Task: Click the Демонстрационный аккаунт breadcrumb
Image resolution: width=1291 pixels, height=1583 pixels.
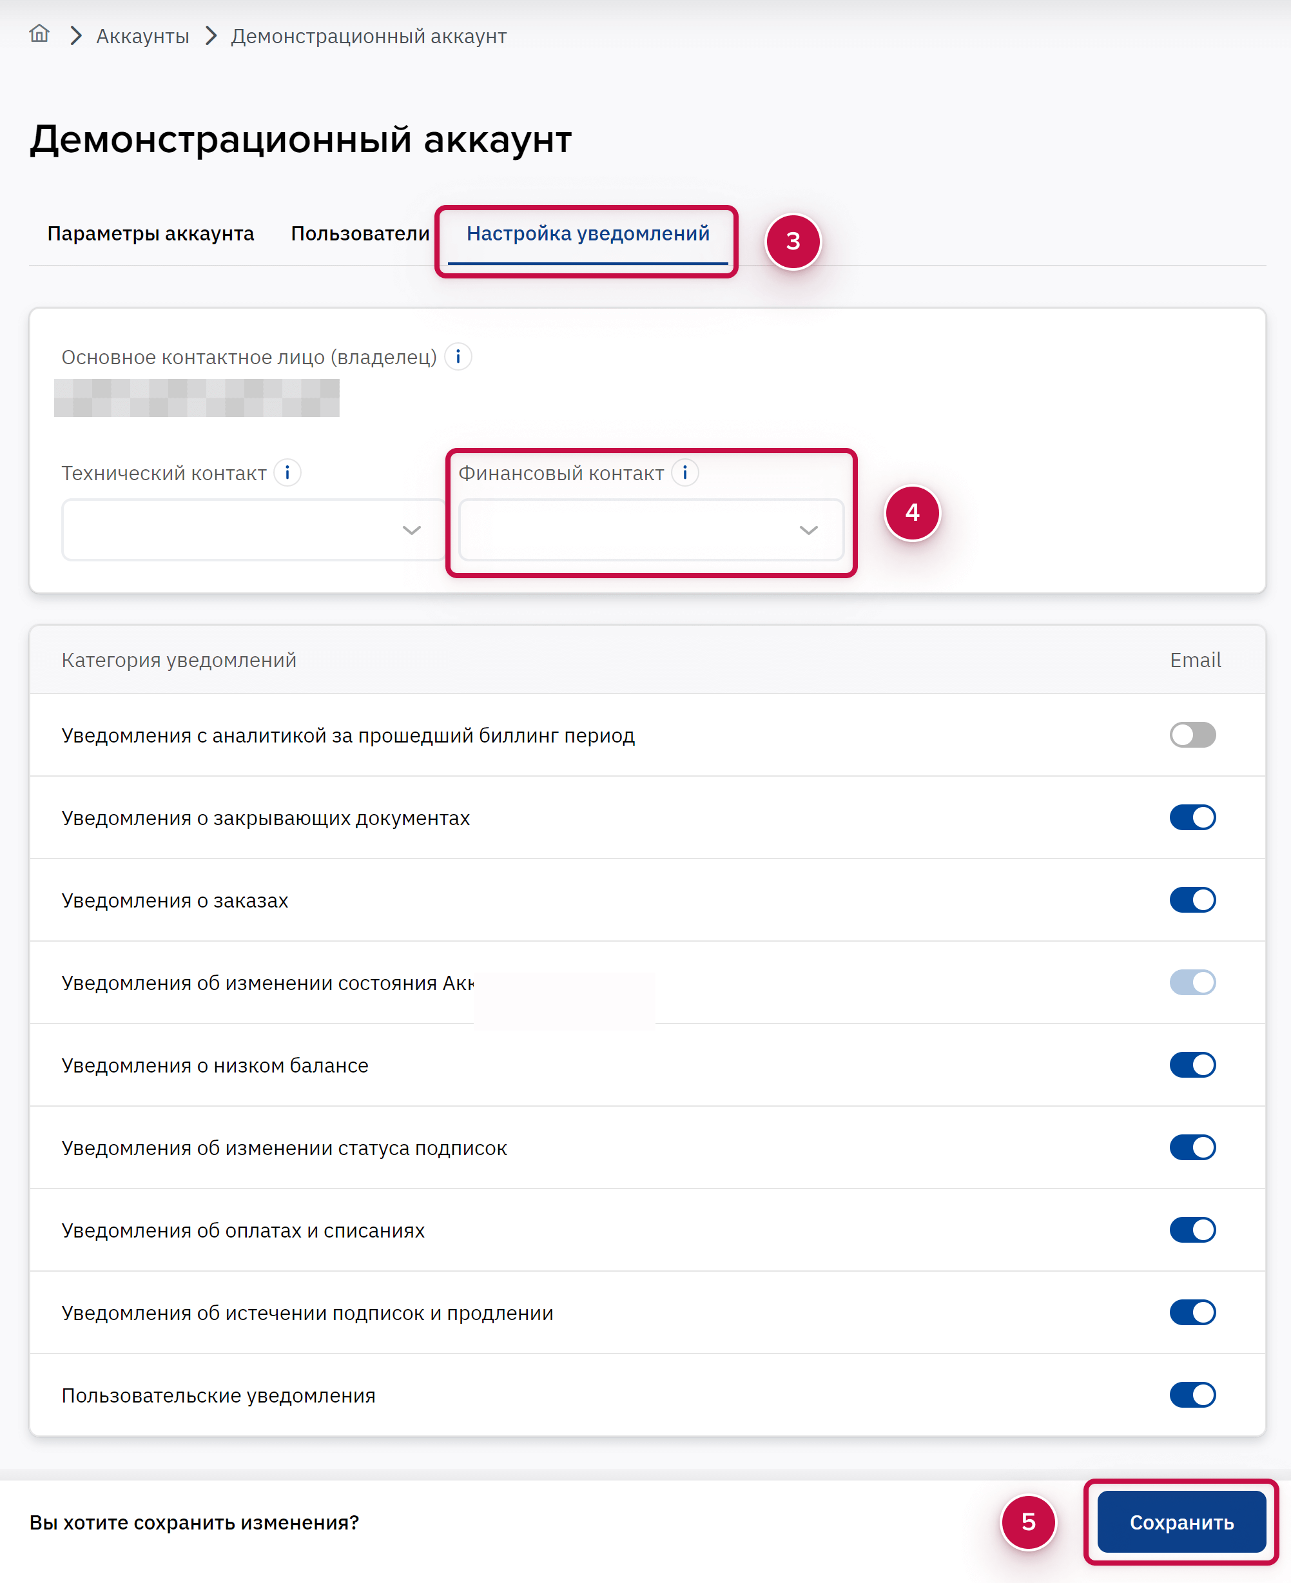Action: pos(369,35)
